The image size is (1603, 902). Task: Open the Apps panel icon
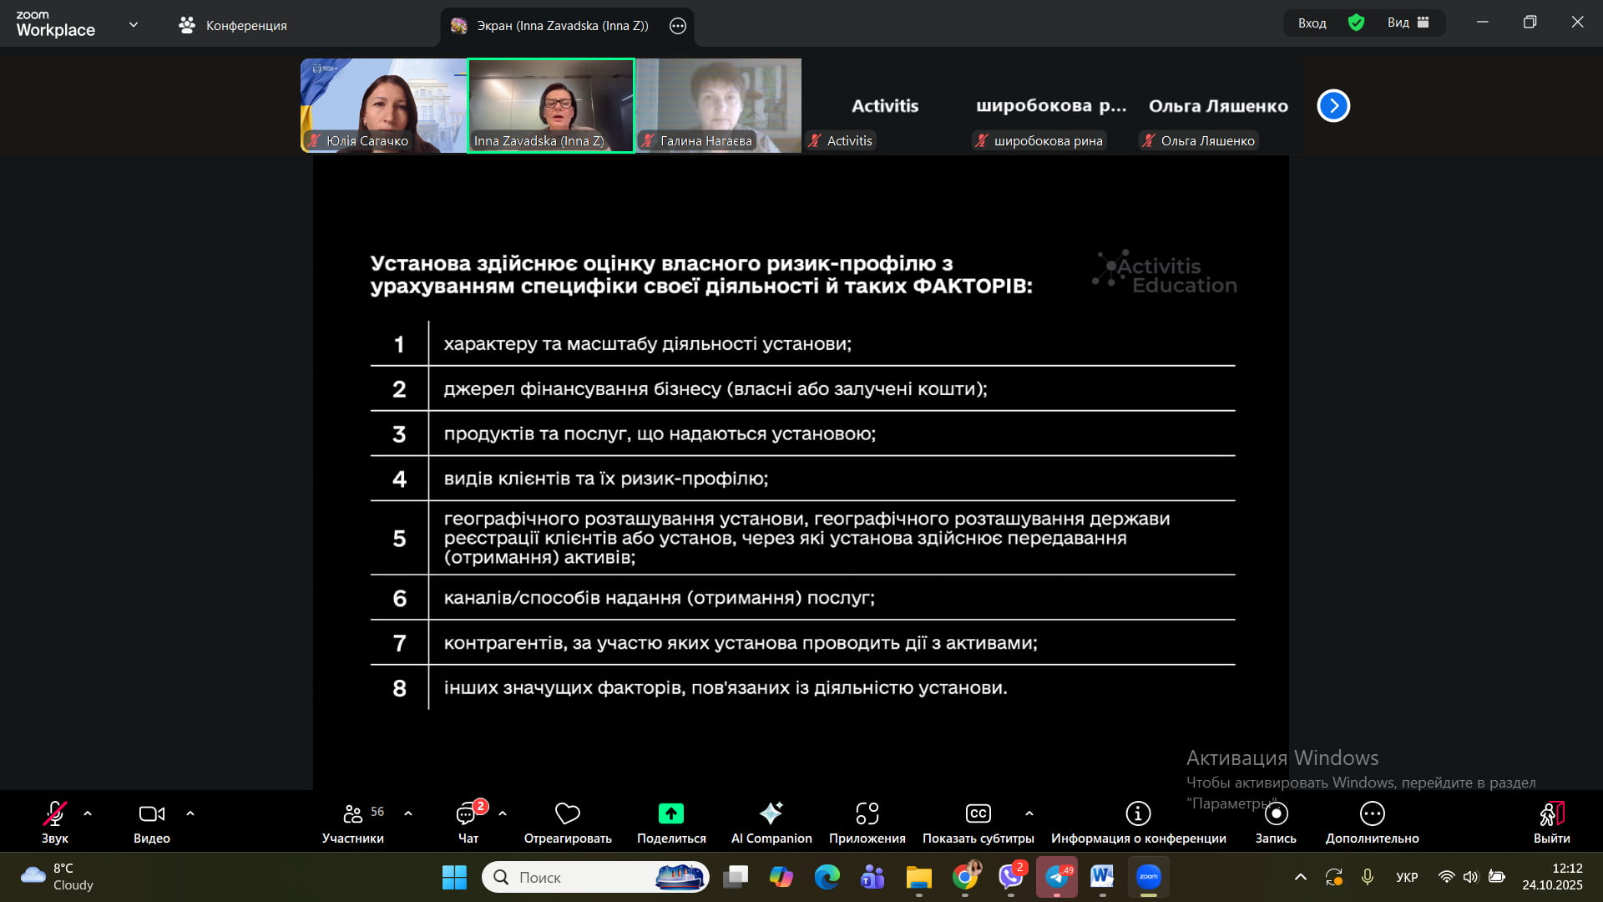[867, 813]
